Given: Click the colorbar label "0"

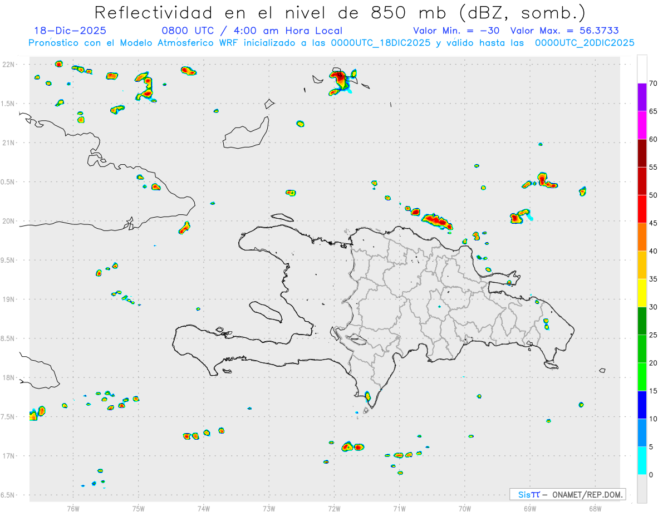Looking at the screenshot, I should point(651,475).
